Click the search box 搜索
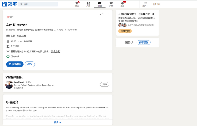This screenshot has height=126, width=197. (x=38, y=4)
